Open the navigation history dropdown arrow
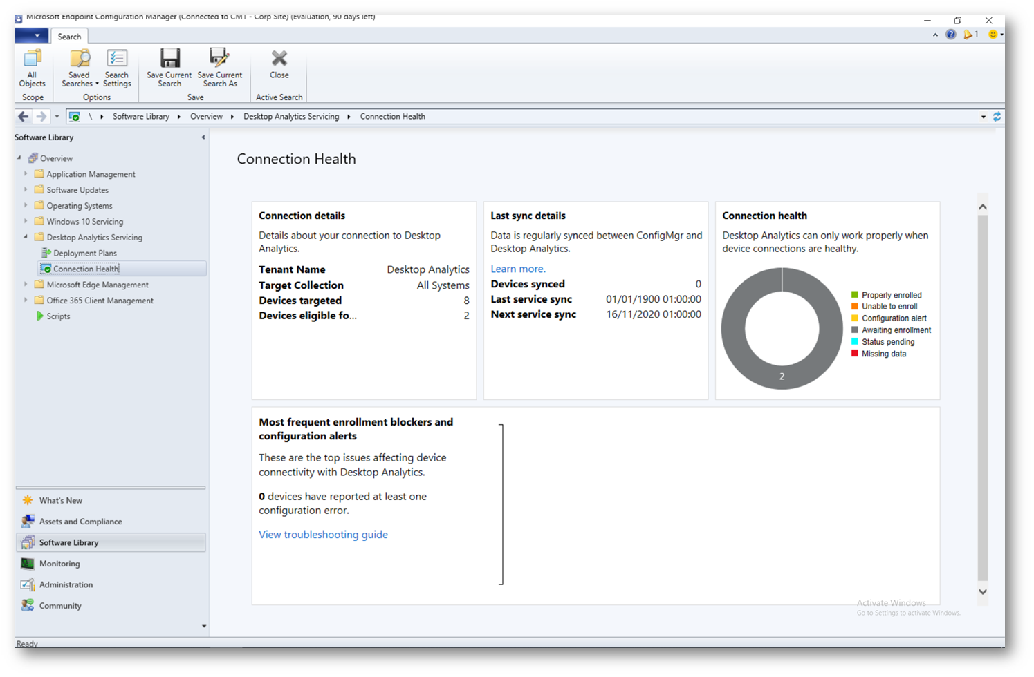1034x677 pixels. 57,117
